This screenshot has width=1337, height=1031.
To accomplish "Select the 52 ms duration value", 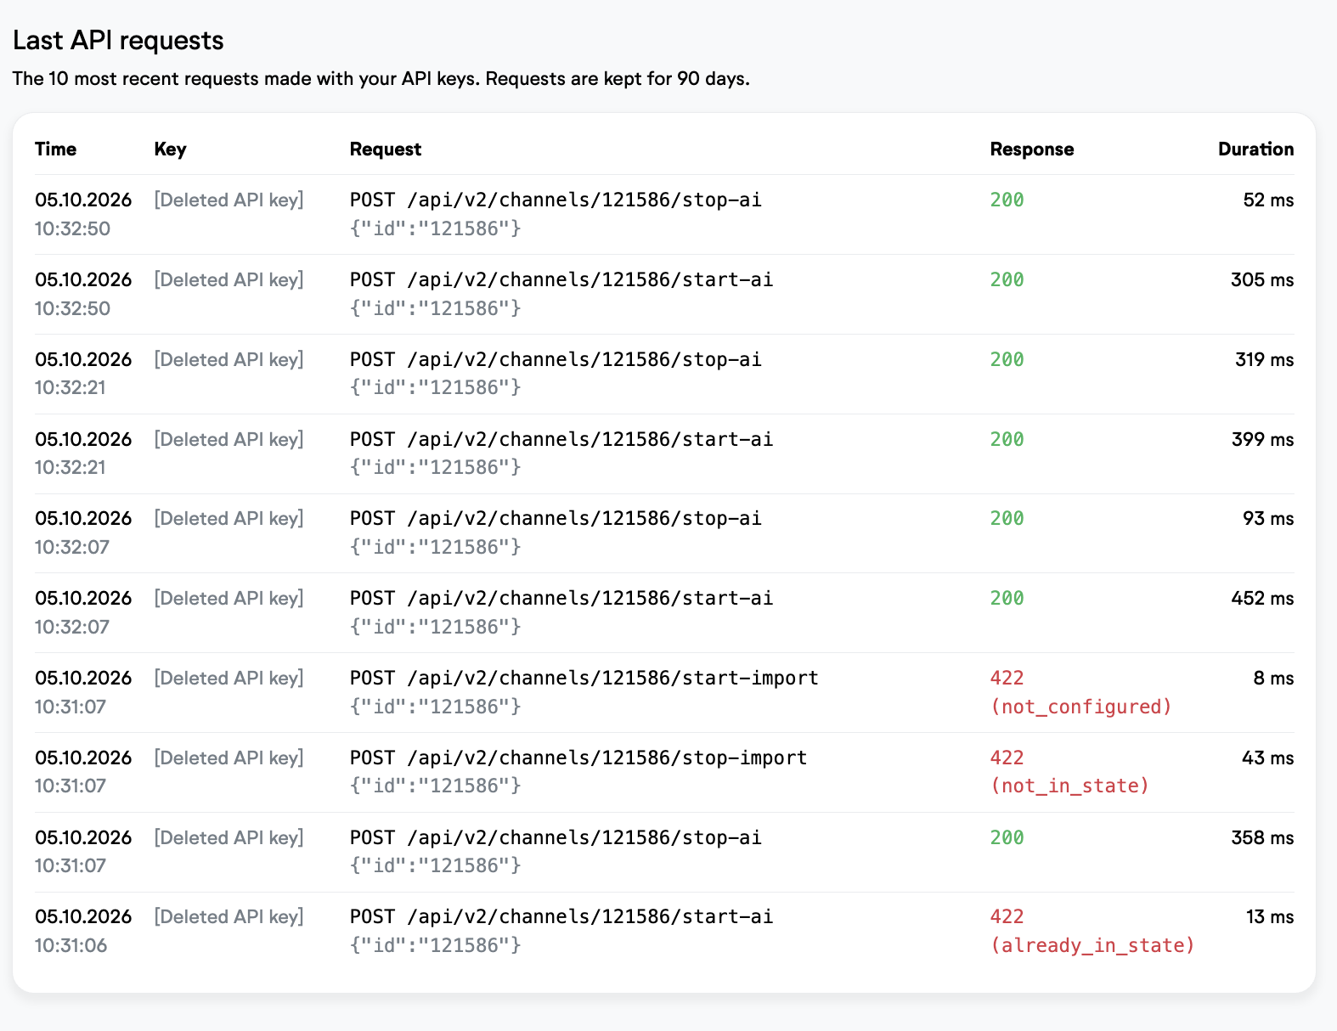I will (1269, 200).
